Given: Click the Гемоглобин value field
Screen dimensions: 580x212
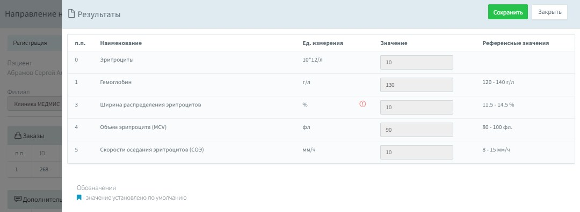Looking at the screenshot, I should (x=417, y=85).
